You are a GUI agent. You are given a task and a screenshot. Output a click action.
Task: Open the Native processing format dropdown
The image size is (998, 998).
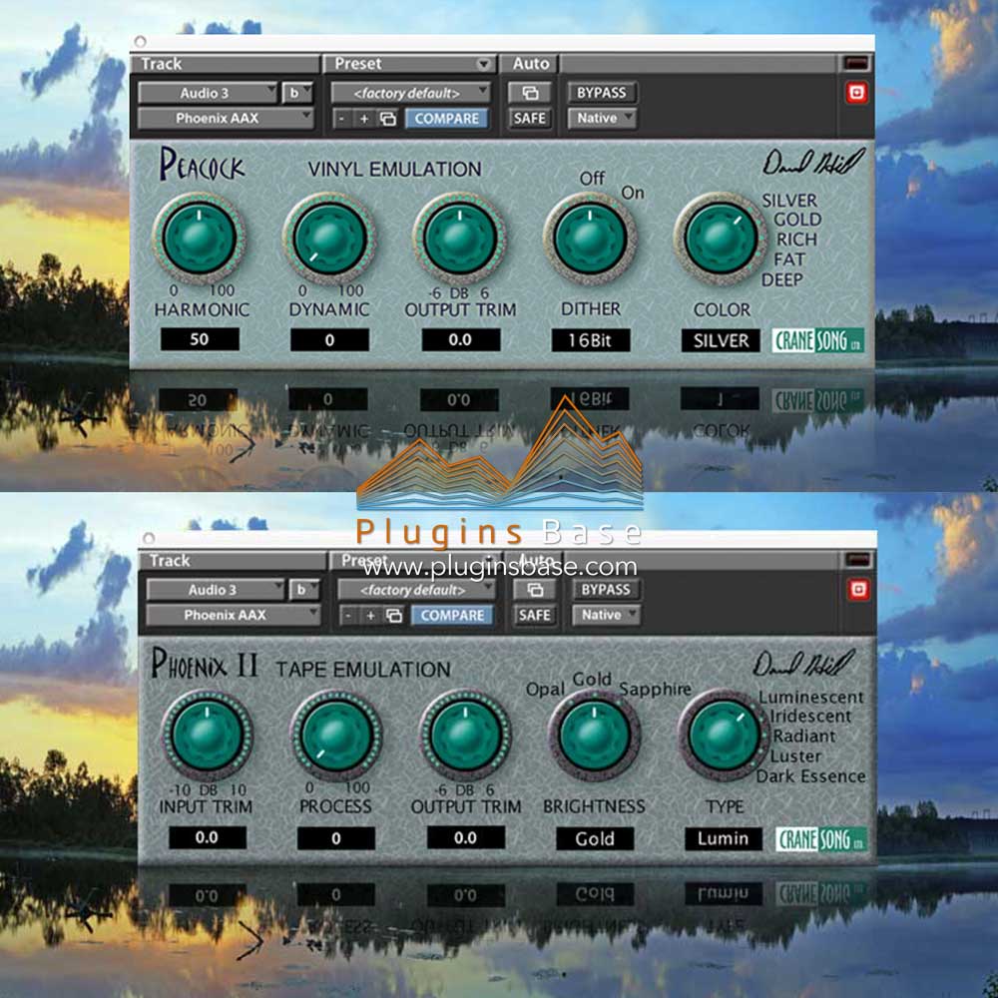pyautogui.click(x=601, y=117)
